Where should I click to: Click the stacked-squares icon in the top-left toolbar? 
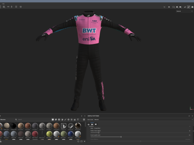click(16, 7)
